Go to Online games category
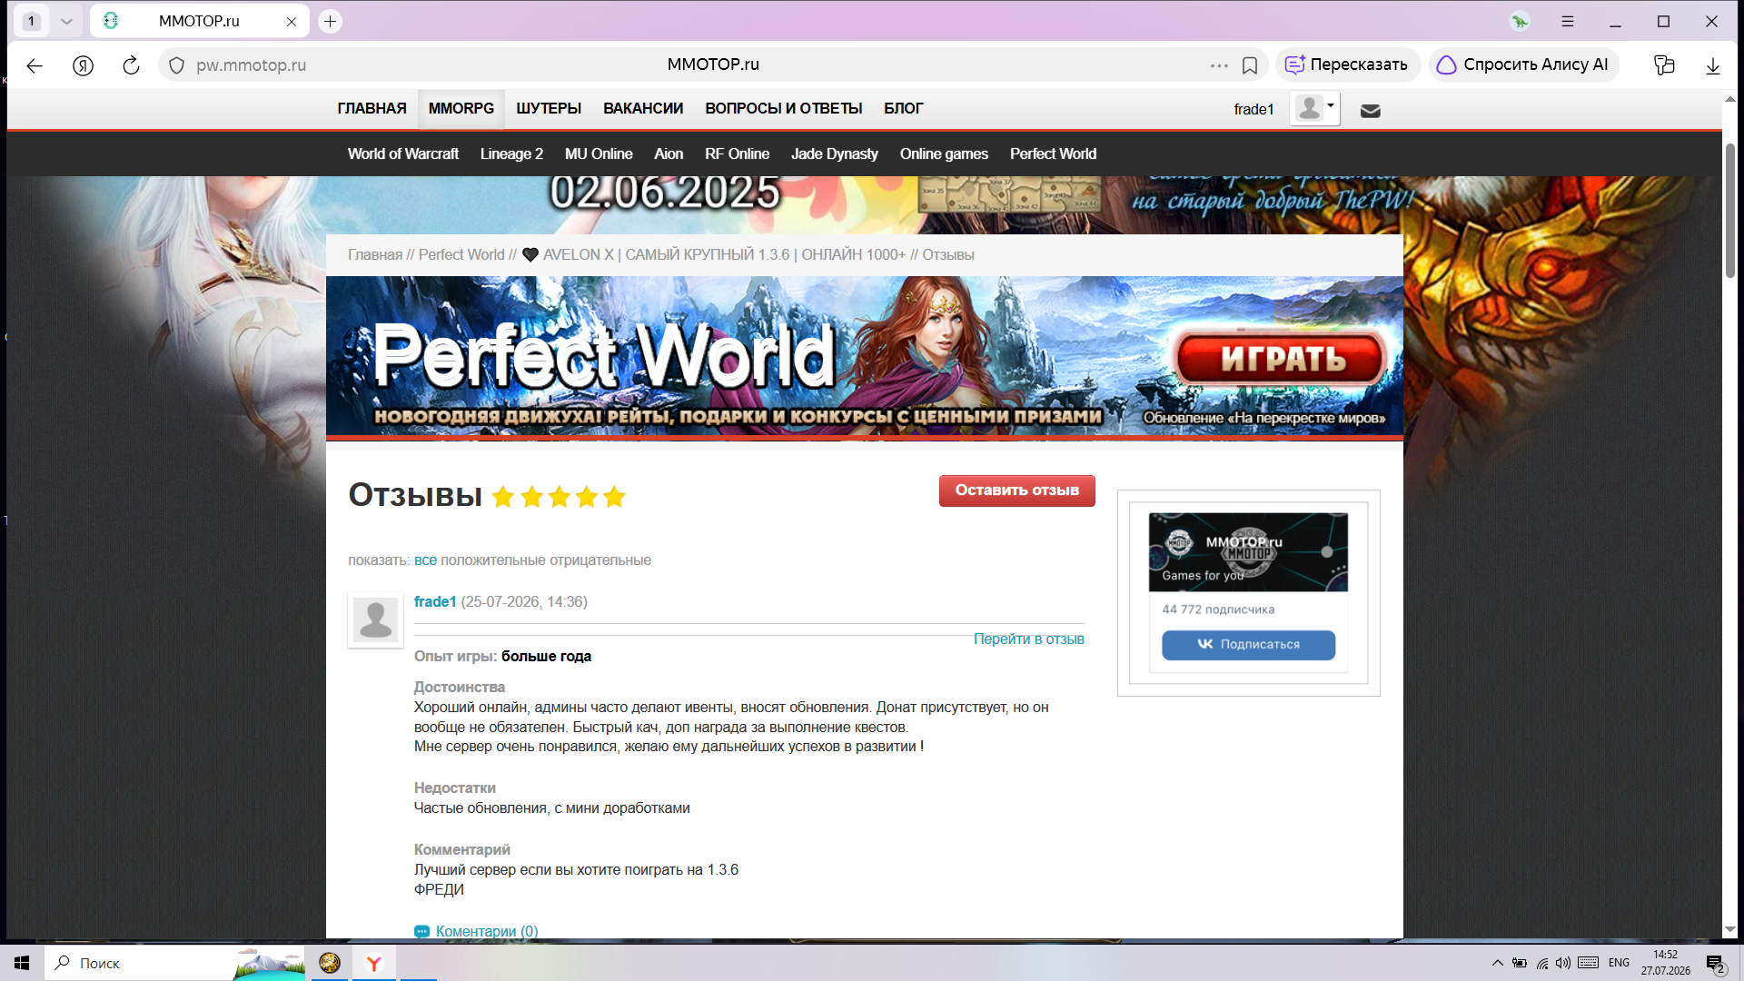Viewport: 1744px width, 981px height. [944, 154]
